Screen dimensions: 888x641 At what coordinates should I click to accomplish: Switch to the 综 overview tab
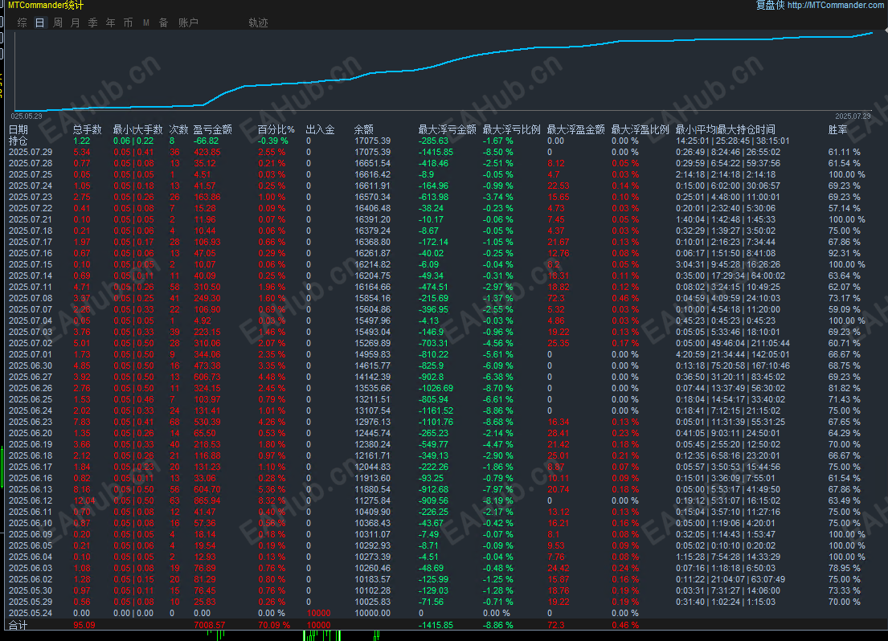pos(22,22)
